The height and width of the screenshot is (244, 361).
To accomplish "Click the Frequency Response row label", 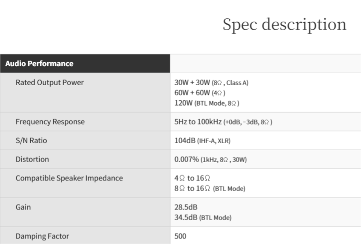I will coord(50,122).
